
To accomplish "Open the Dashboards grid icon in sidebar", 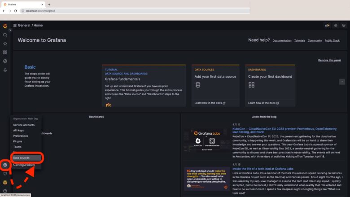I will click(x=5, y=52).
